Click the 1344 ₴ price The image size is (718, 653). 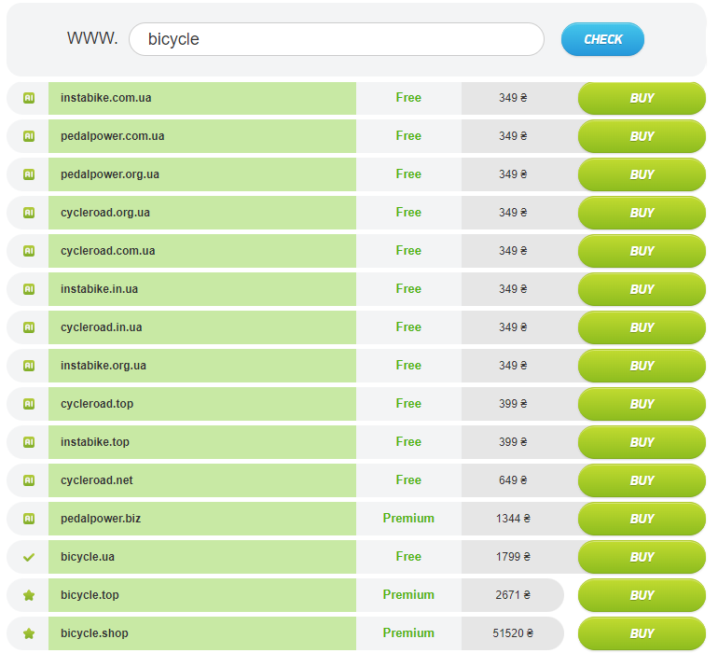(x=513, y=519)
